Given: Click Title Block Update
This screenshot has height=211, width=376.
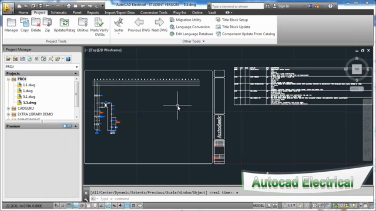Looking at the screenshot, I should click(x=233, y=27).
